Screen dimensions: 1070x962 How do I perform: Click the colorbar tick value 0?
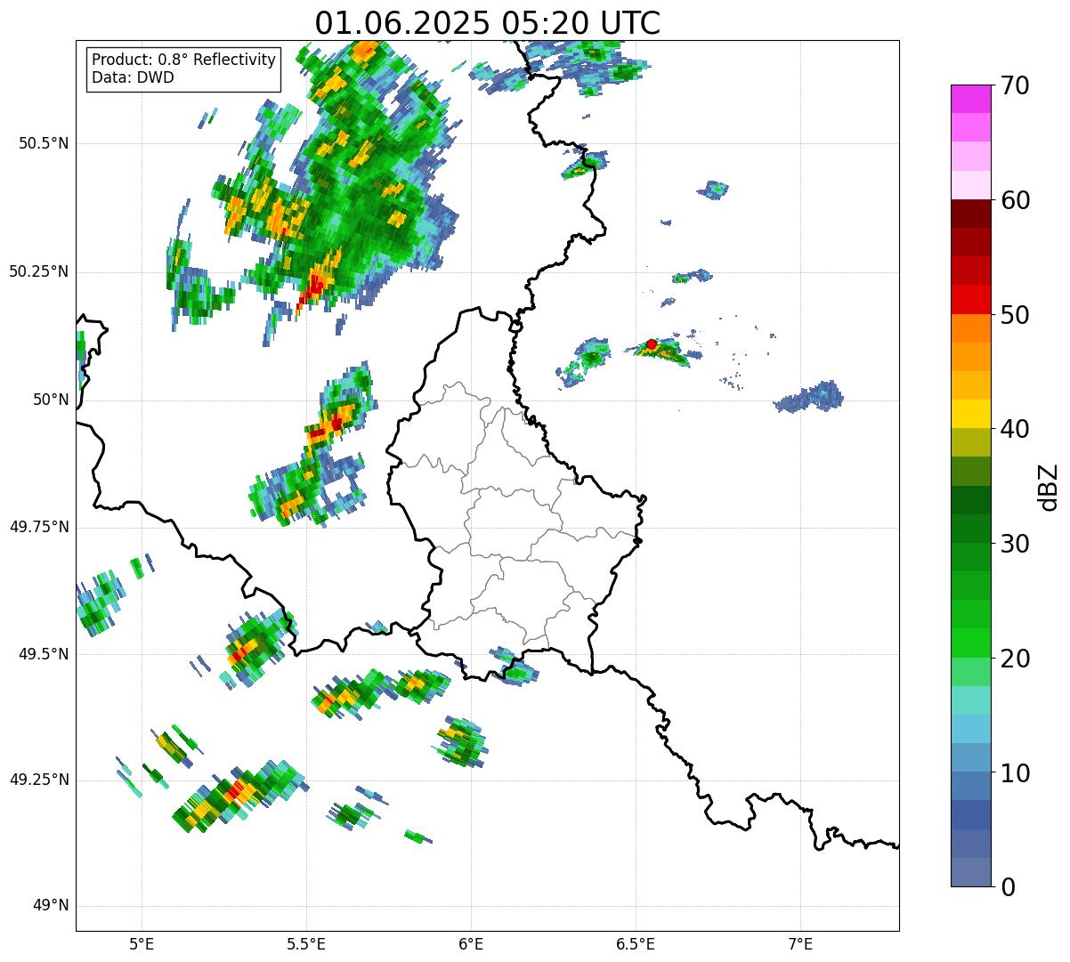coord(1008,887)
